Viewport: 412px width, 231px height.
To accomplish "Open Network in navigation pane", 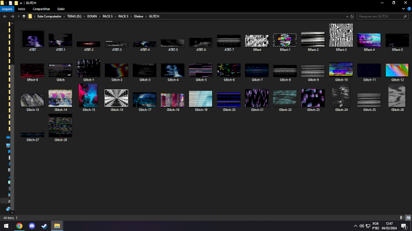I will tap(8, 209).
